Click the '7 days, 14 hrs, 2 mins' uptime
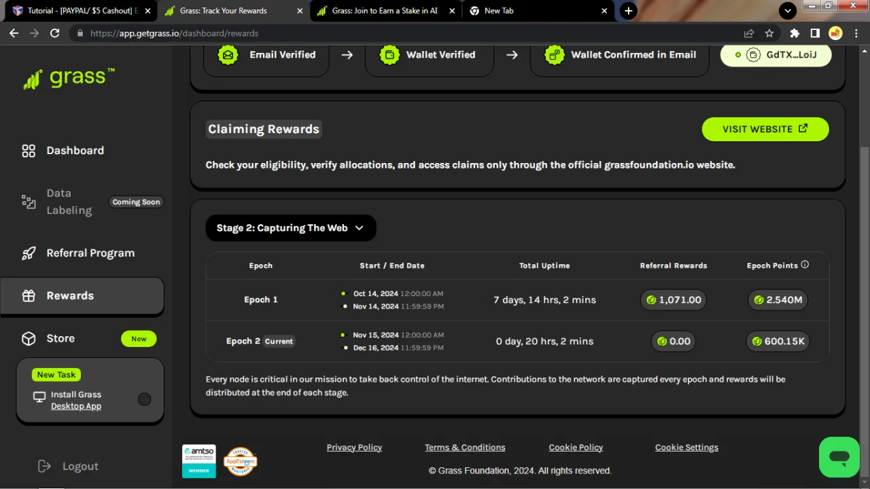The height and width of the screenshot is (489, 870). point(544,300)
